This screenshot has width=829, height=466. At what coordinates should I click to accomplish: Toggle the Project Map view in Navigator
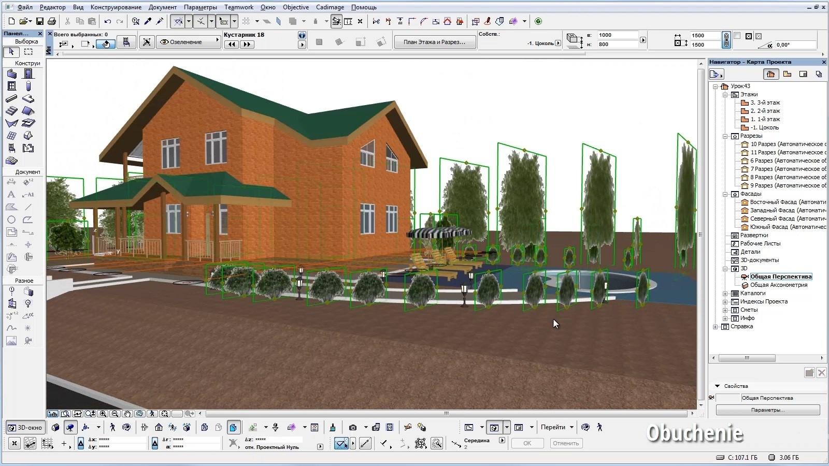point(771,74)
